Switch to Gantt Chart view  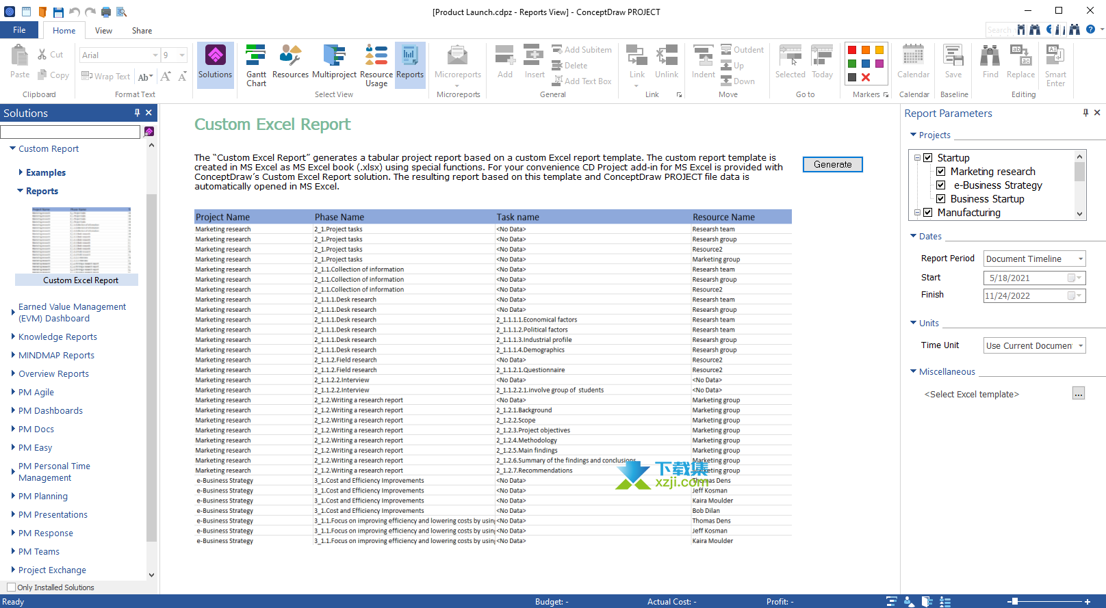pyautogui.click(x=257, y=65)
